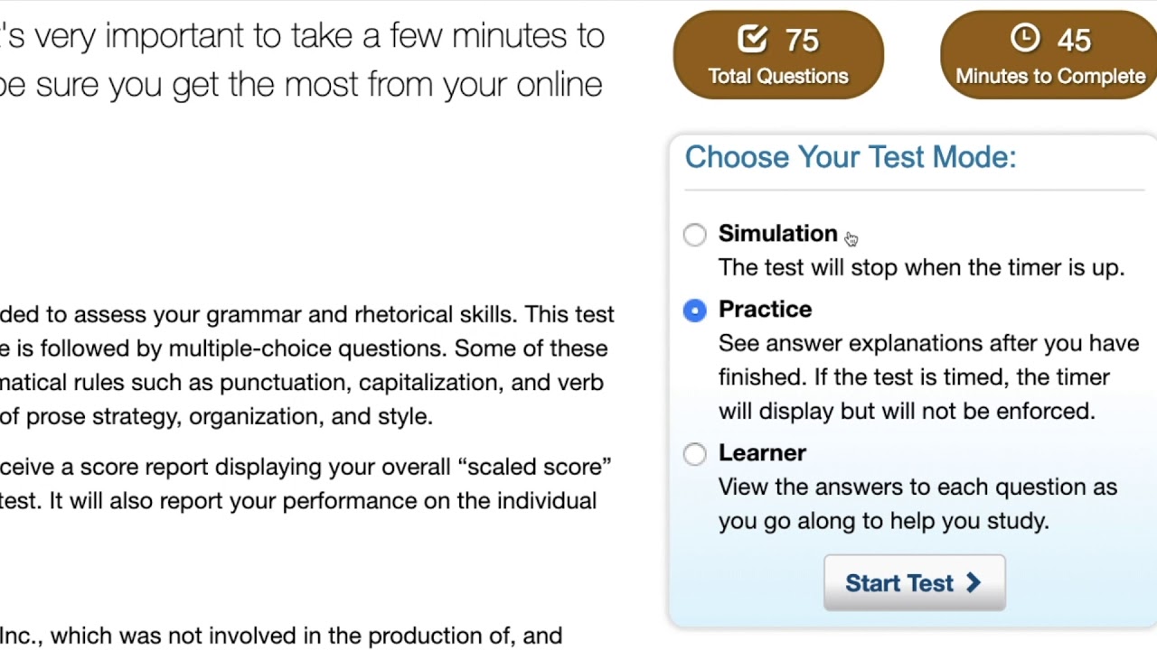Select the Practice radio button
The width and height of the screenshot is (1157, 650).
click(694, 311)
